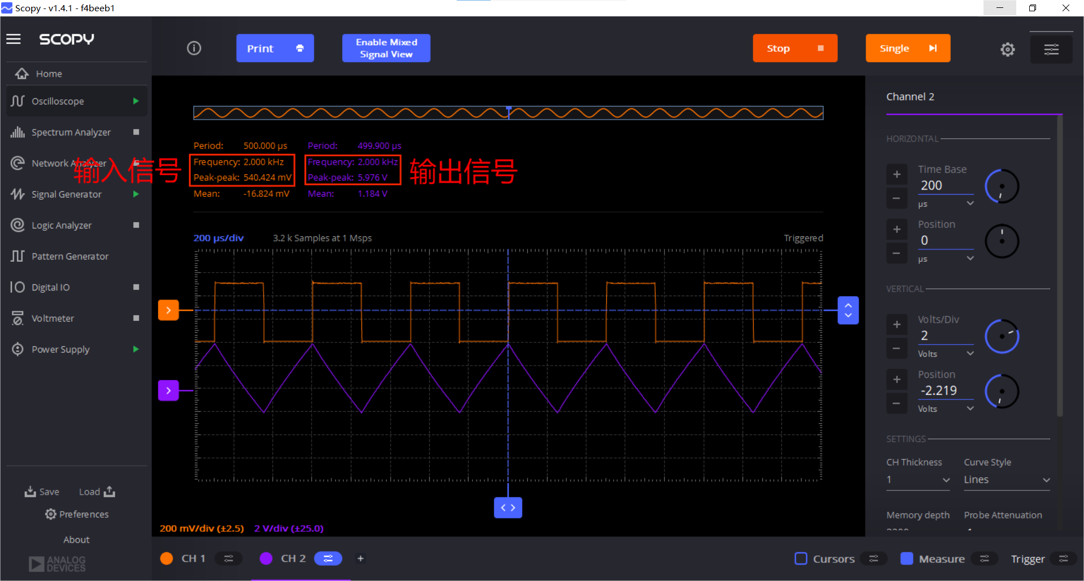Open CH 1 settings menu icon

tap(229, 558)
